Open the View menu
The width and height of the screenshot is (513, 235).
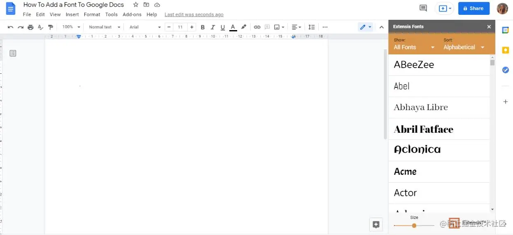click(55, 14)
